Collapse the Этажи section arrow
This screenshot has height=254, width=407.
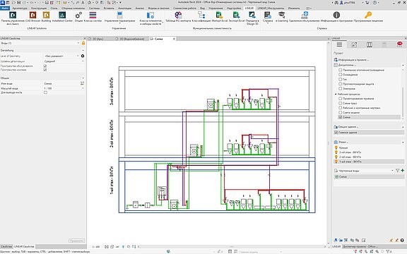click(403, 143)
